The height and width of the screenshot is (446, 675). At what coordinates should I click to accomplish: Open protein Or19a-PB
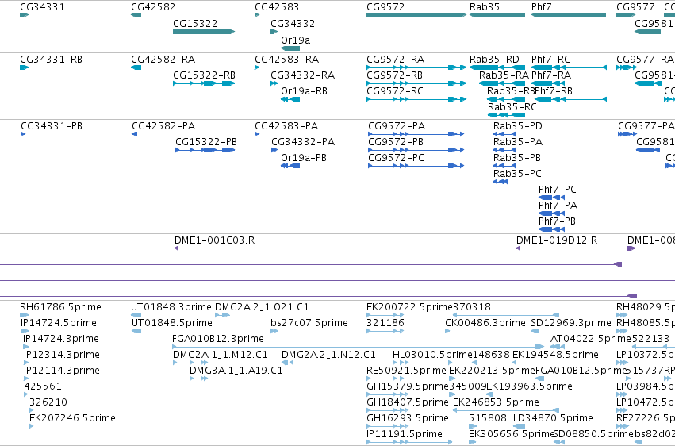[x=304, y=158]
